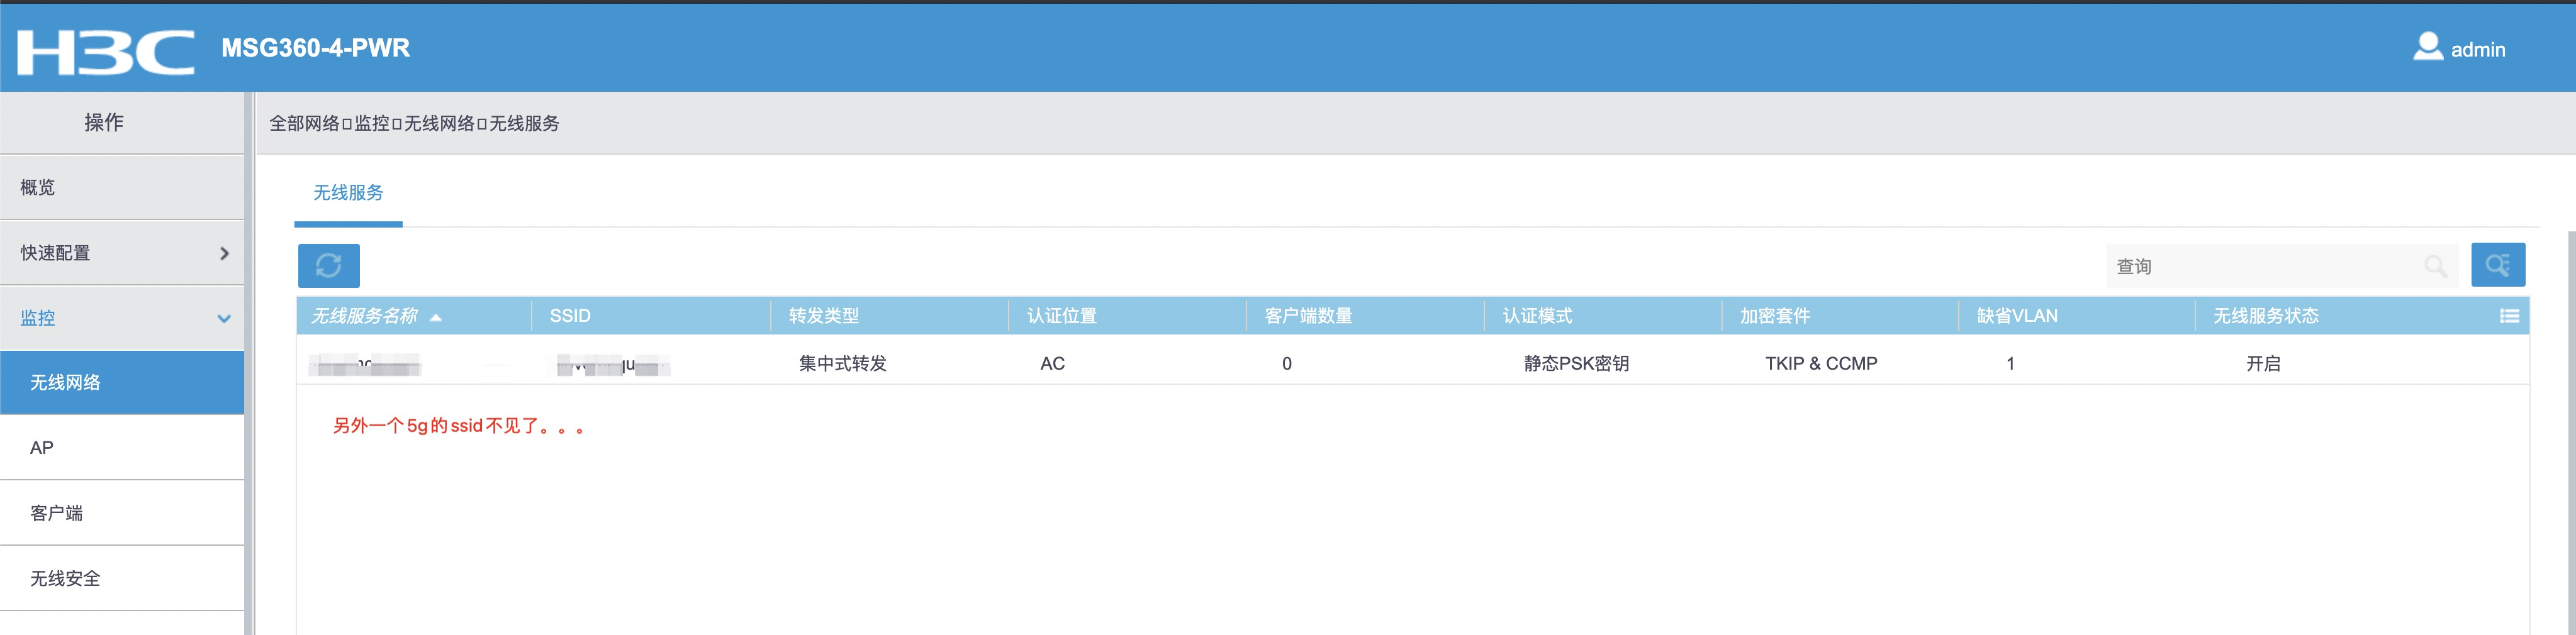The width and height of the screenshot is (2576, 635).
Task: Select the 静态PSK密钥 cell
Action: (1576, 363)
